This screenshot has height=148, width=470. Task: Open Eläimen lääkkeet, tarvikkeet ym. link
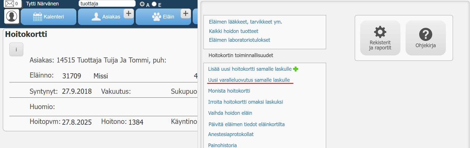coord(246,22)
